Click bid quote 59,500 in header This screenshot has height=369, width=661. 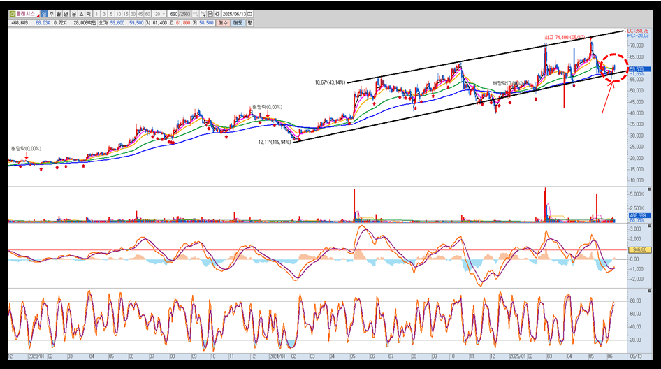coord(136,23)
